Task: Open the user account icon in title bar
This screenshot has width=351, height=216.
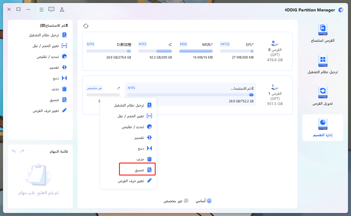Action: [x=62, y=9]
